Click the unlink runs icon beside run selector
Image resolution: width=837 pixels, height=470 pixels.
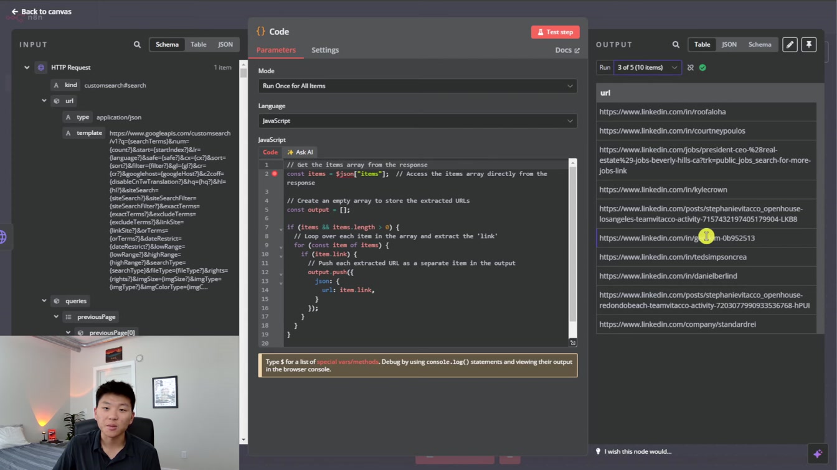coord(690,68)
